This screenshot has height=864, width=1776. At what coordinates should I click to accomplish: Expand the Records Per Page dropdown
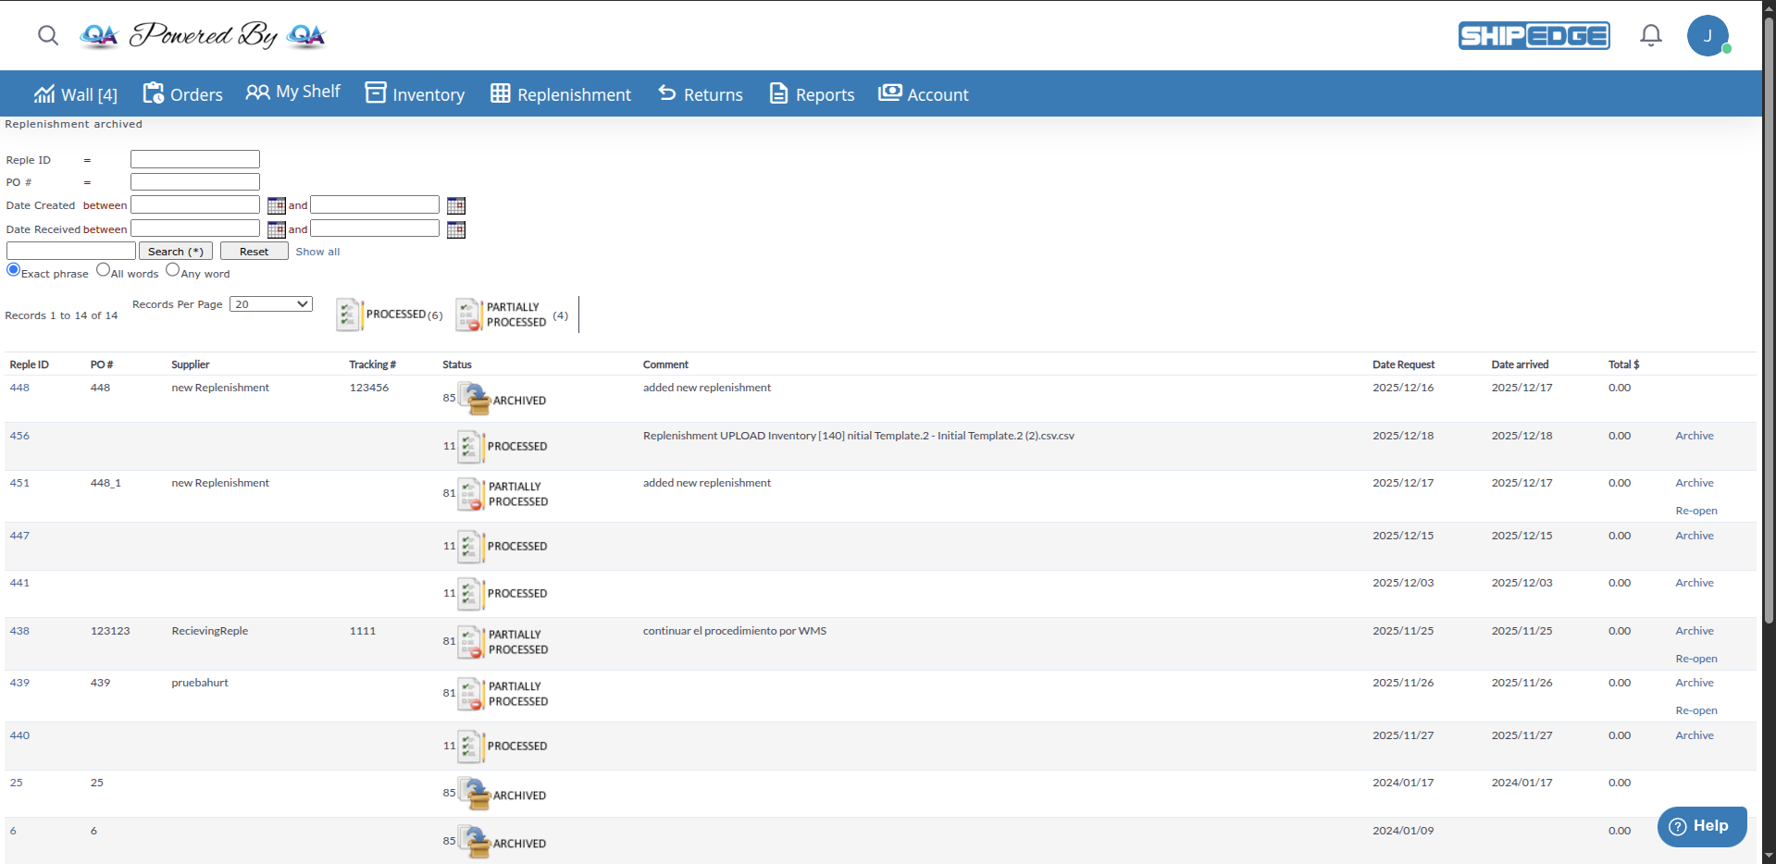coord(271,304)
